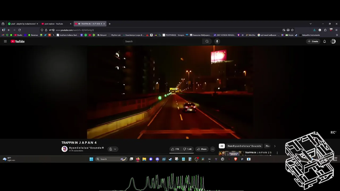Open the list all tabs dropdown
340x191 pixels.
(311, 24)
